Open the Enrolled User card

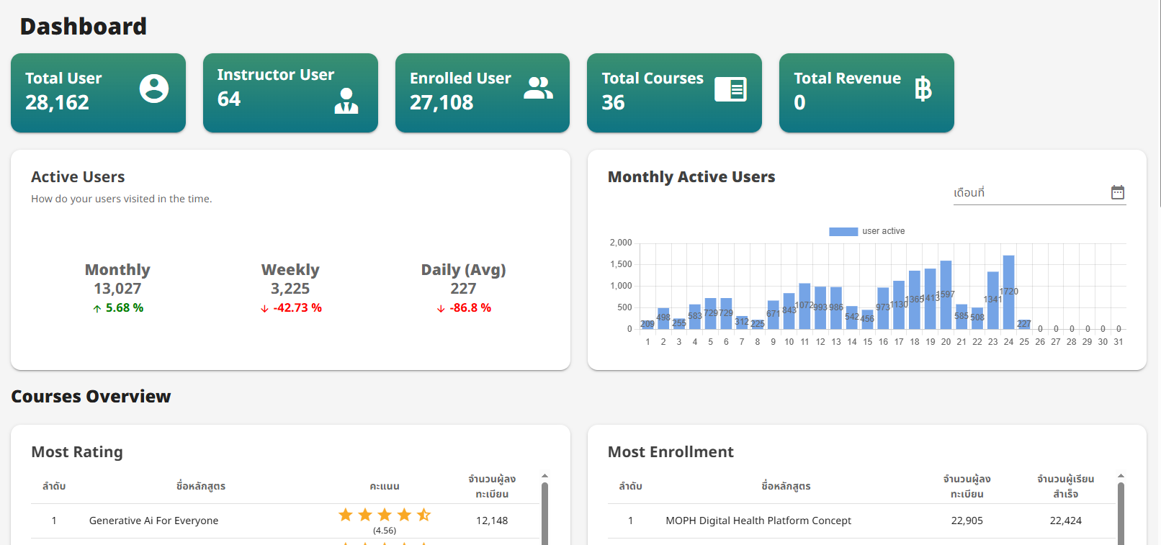(x=482, y=93)
